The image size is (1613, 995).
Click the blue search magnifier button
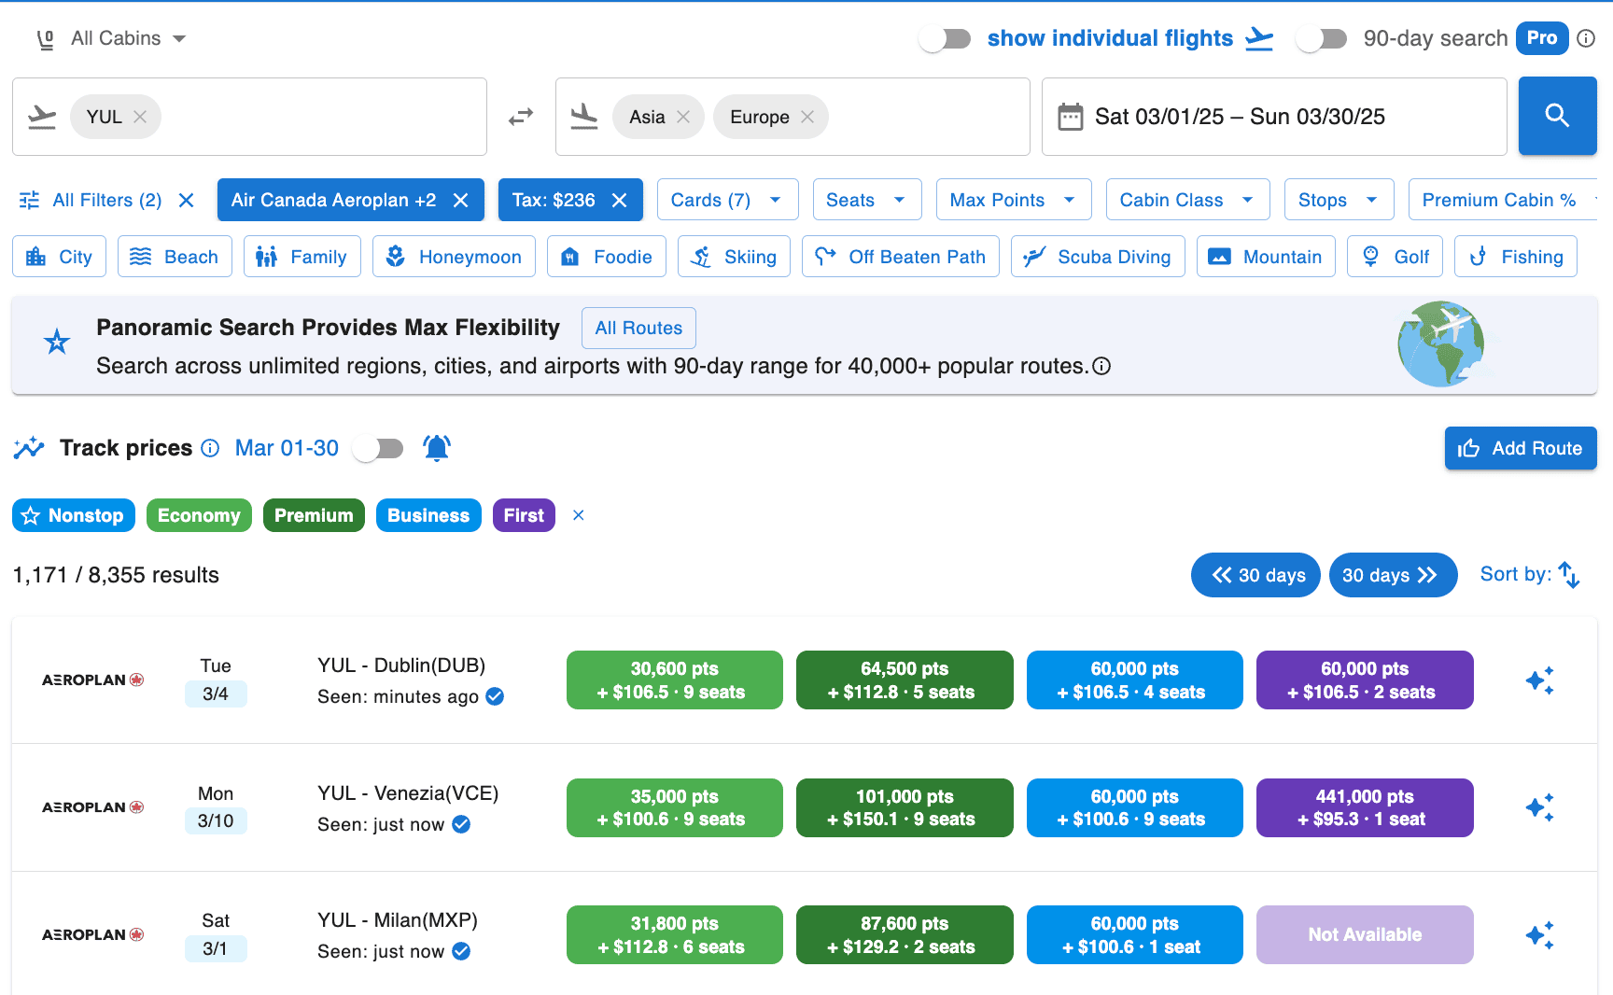(1557, 116)
